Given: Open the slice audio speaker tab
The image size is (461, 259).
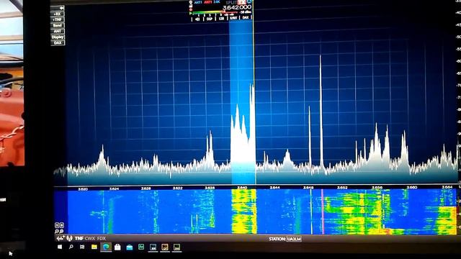Looking at the screenshot, I should [197, 19].
